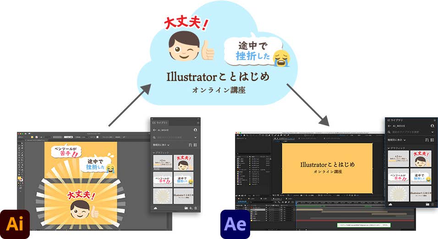Select the winking boy face on Illustrator artboard

click(x=81, y=209)
